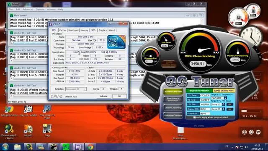The image size is (268, 151).
Task: Switch to the Caches tab in CPU-Z
Action: click(63, 30)
